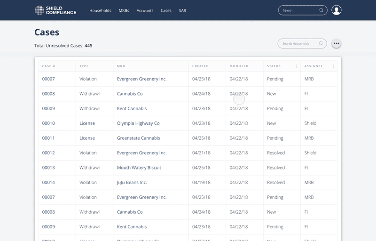Go to the Households nav item

[x=100, y=10]
